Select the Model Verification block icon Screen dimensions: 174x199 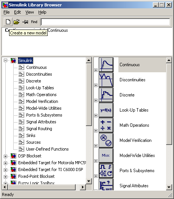(106, 140)
